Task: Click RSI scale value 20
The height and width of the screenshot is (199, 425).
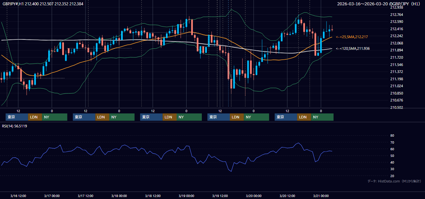Action: pyautogui.click(x=392, y=176)
